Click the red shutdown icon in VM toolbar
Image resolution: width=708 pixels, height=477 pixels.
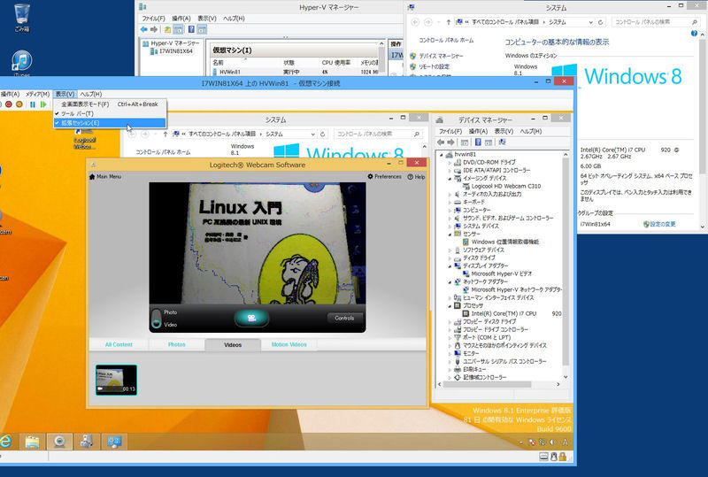[9, 104]
